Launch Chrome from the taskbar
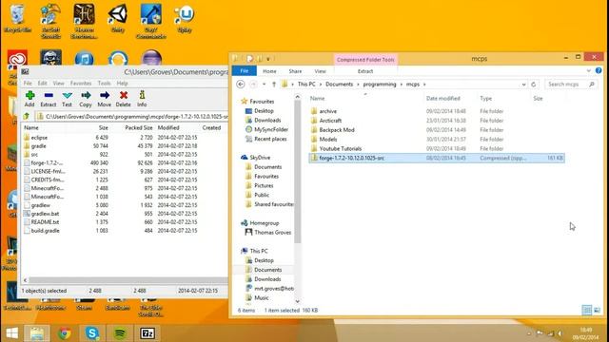This screenshot has width=609, height=342. [65, 333]
